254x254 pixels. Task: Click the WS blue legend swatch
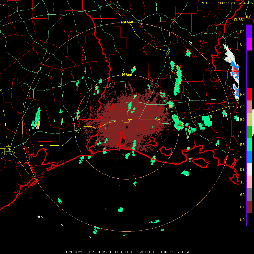[x=249, y=157]
